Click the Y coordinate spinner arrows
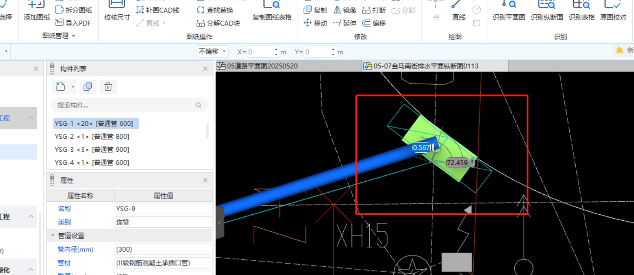Screen dimensions: 634x275 coord(334,52)
